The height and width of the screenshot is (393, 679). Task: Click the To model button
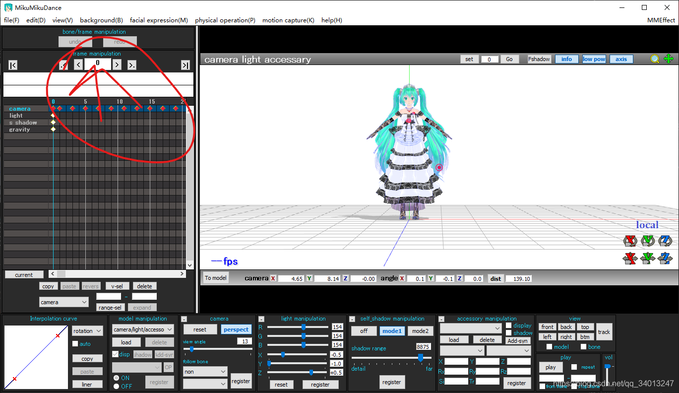click(x=216, y=278)
